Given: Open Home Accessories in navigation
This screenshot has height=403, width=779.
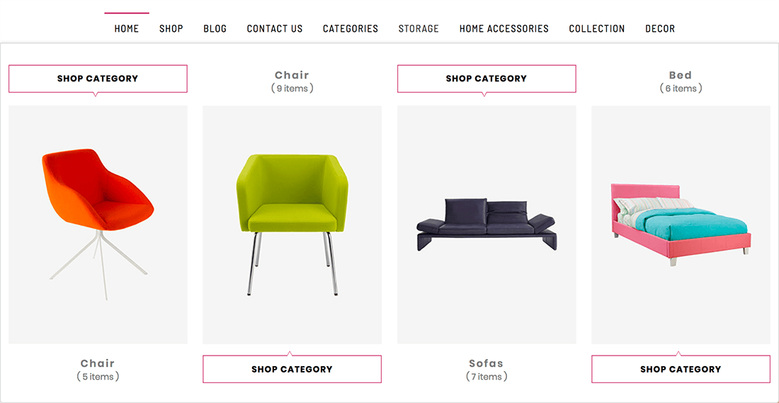Looking at the screenshot, I should pyautogui.click(x=504, y=29).
